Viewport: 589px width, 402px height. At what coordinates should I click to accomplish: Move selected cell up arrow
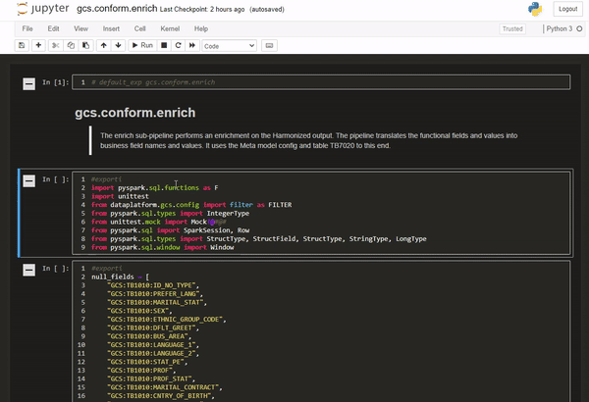[104, 45]
